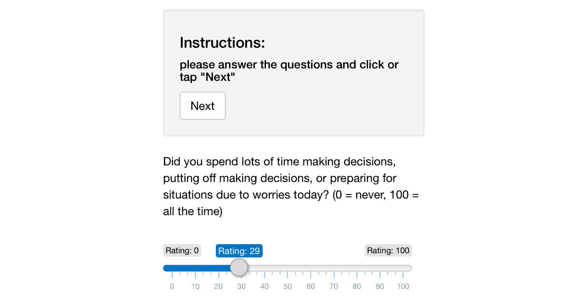Click the "Rating: 0" minimum label
This screenshot has height=308, width=588.
pos(182,250)
